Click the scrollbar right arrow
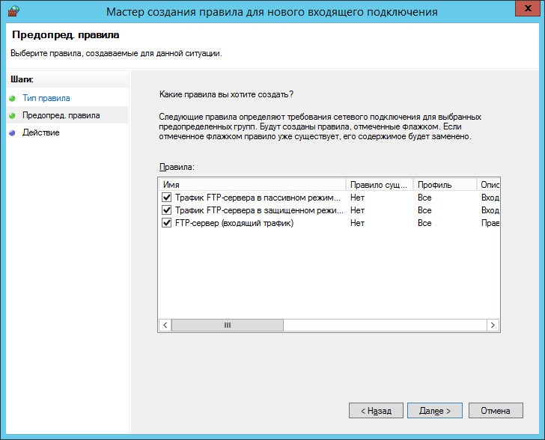Image resolution: width=545 pixels, height=440 pixels. pyautogui.click(x=493, y=326)
